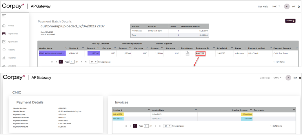Screen dimensions: 302x135
Task: Open the Comments column menu
Action: click(x=294, y=110)
